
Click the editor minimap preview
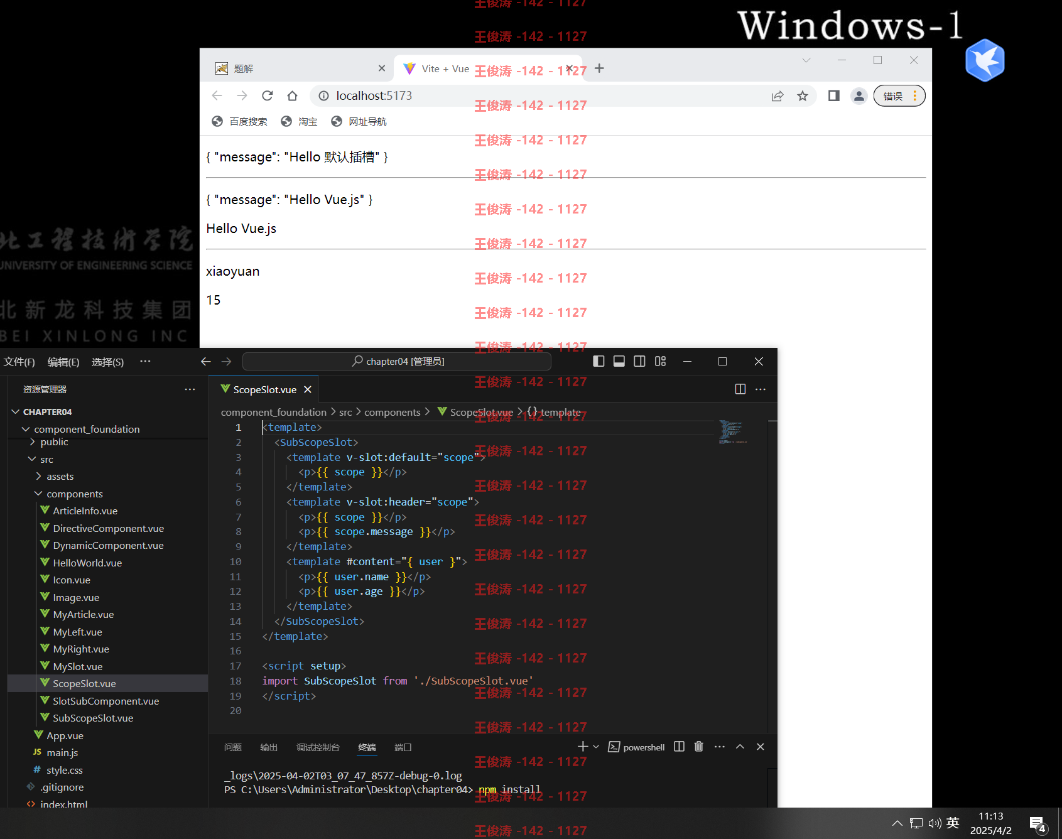click(732, 432)
